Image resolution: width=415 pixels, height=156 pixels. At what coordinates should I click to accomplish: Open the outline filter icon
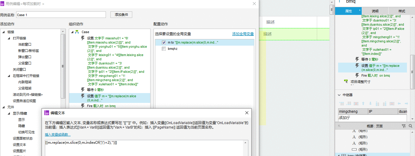point(404,126)
